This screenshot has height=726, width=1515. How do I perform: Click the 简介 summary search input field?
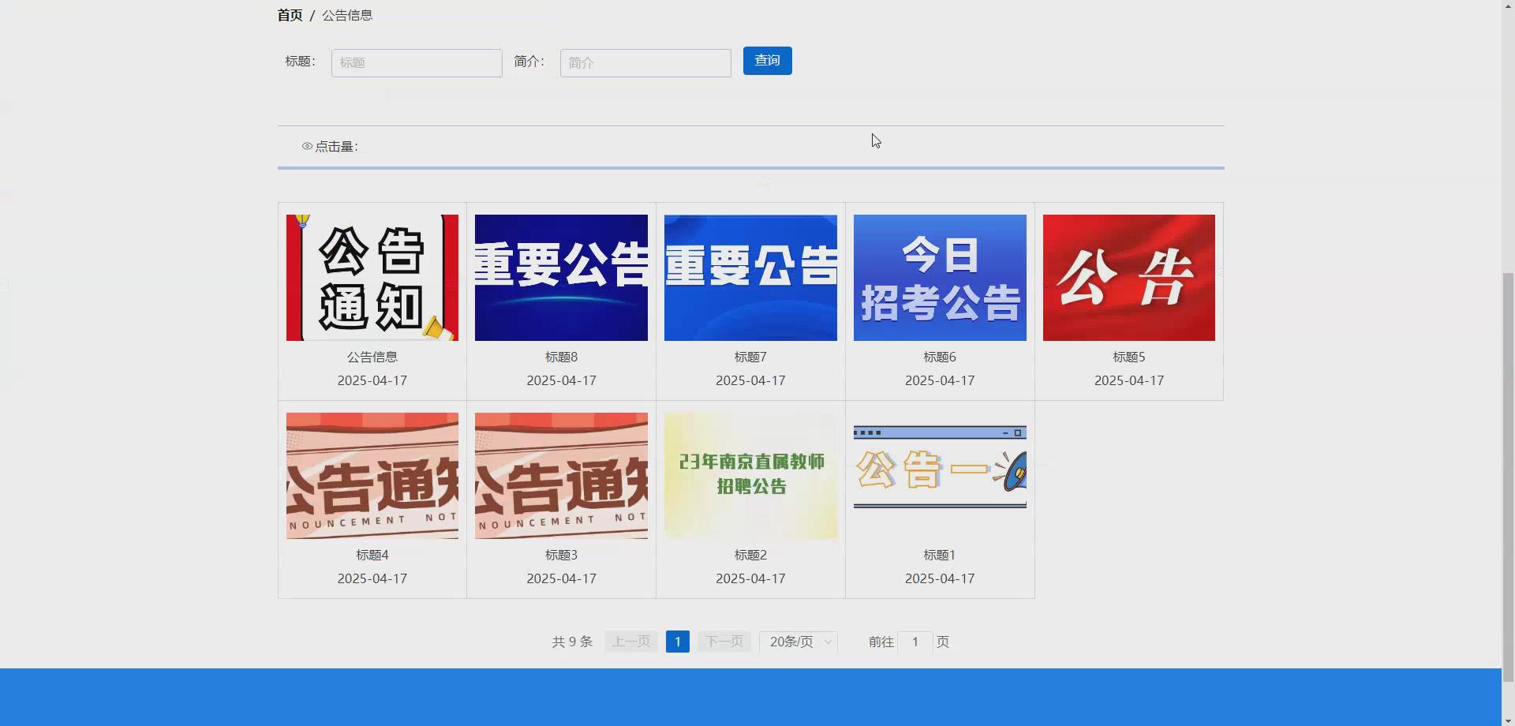(644, 62)
